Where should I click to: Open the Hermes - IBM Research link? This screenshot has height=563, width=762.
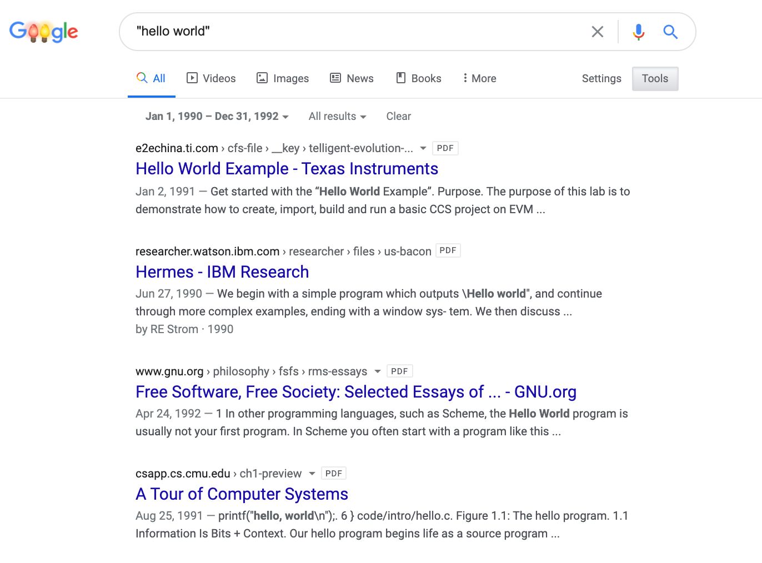(x=222, y=272)
